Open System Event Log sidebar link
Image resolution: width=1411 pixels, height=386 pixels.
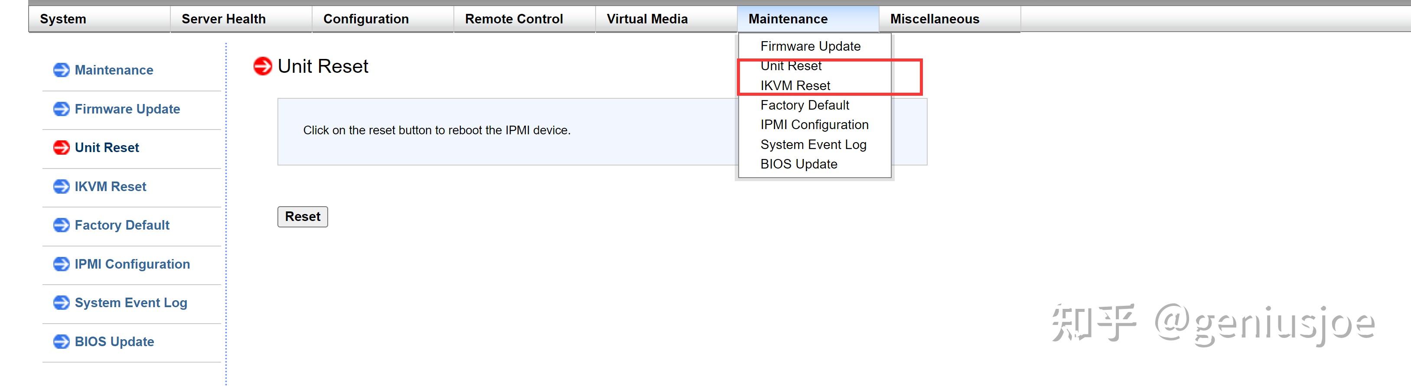pyautogui.click(x=131, y=303)
